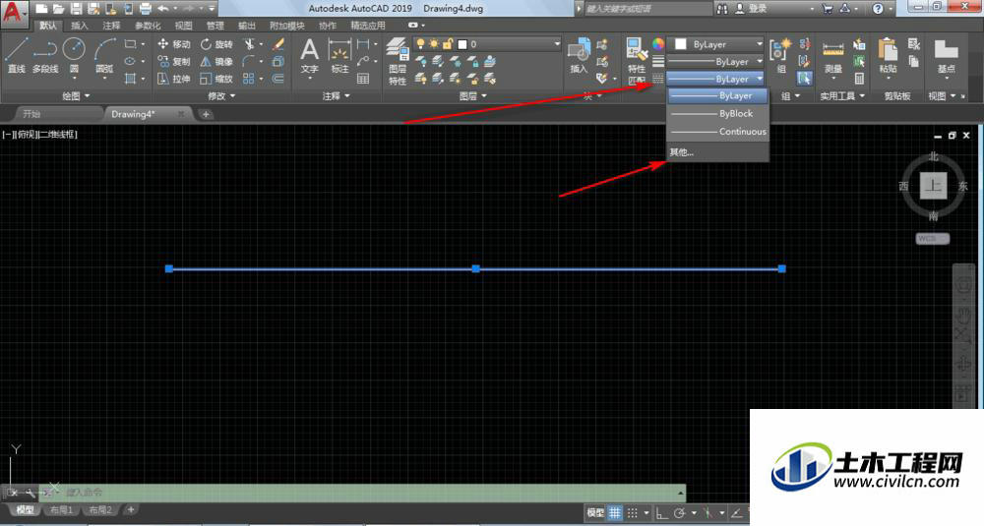Toggle layer freeze sun icon

[434, 44]
